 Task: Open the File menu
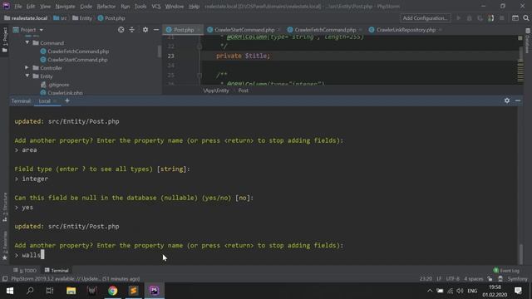[x=17, y=6]
